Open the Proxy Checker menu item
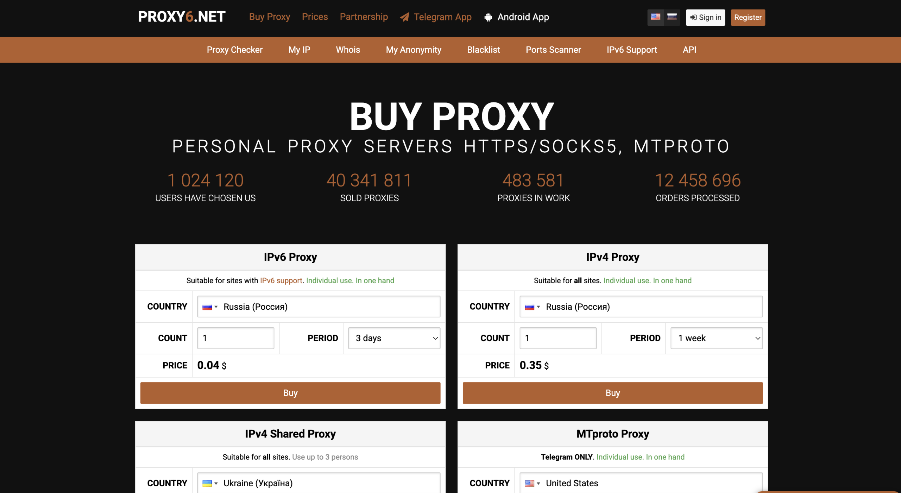This screenshot has height=493, width=901. 235,50
